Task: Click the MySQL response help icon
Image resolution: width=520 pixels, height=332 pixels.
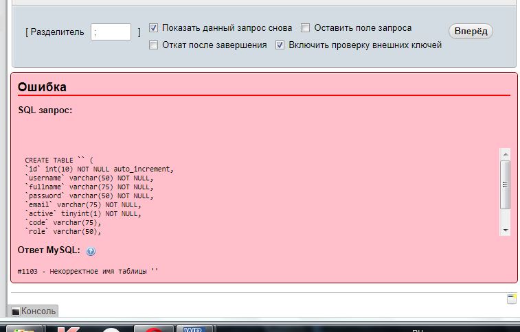Action: click(x=91, y=251)
